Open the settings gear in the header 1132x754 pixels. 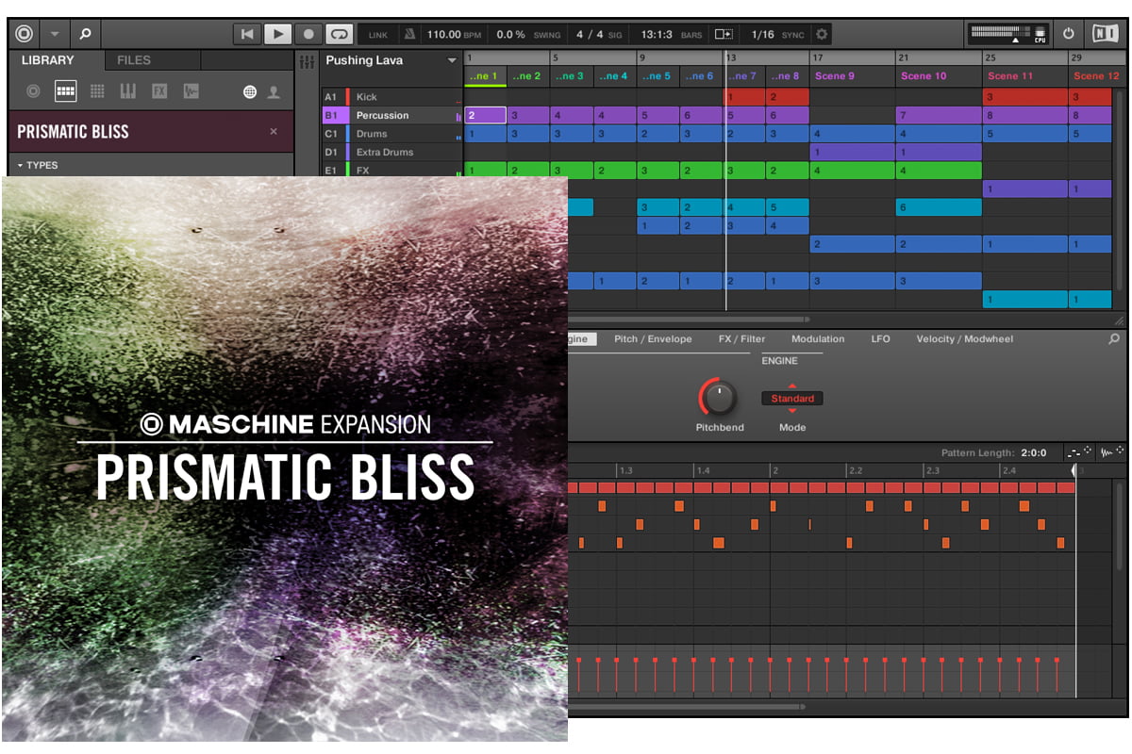click(822, 34)
